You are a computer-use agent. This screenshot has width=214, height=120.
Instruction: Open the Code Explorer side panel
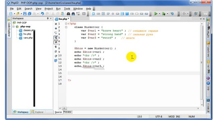pos(9,28)
